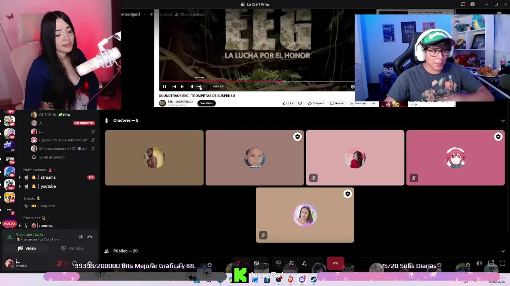Pop out the stage window
Viewport: 510px width, 286px height.
(x=491, y=263)
